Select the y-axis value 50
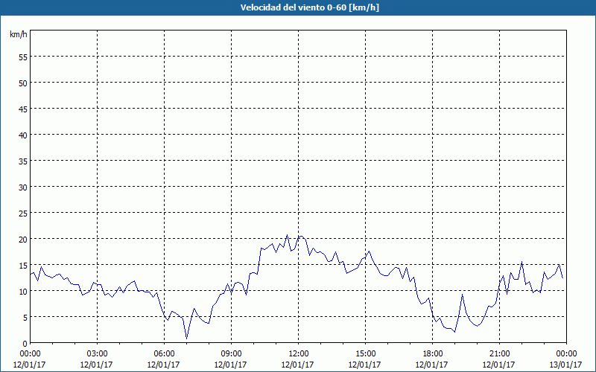The height and width of the screenshot is (372, 596). [x=23, y=83]
